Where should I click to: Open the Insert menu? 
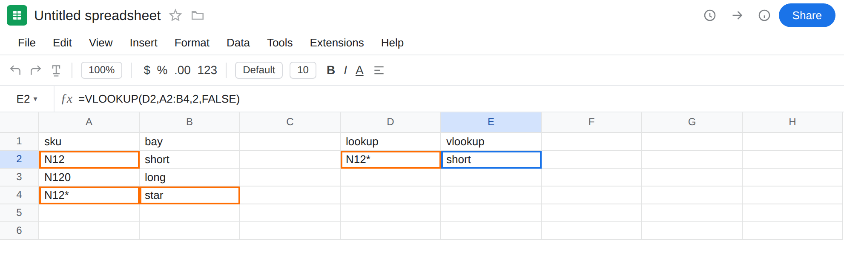pyautogui.click(x=144, y=43)
